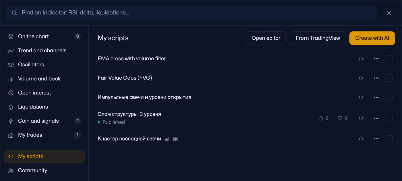Click the search magnifier icon
402x181 pixels.
pos(14,13)
